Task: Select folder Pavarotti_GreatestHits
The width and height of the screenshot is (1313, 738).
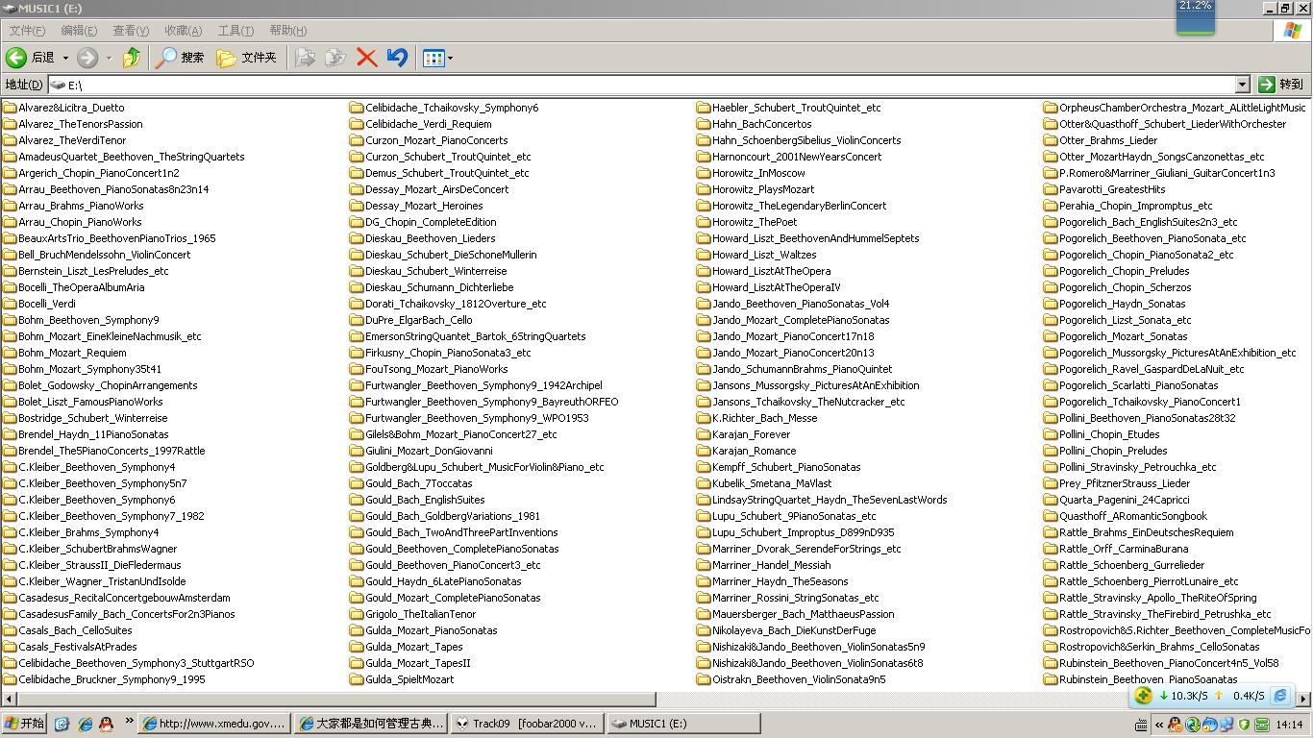Action: click(x=1111, y=189)
